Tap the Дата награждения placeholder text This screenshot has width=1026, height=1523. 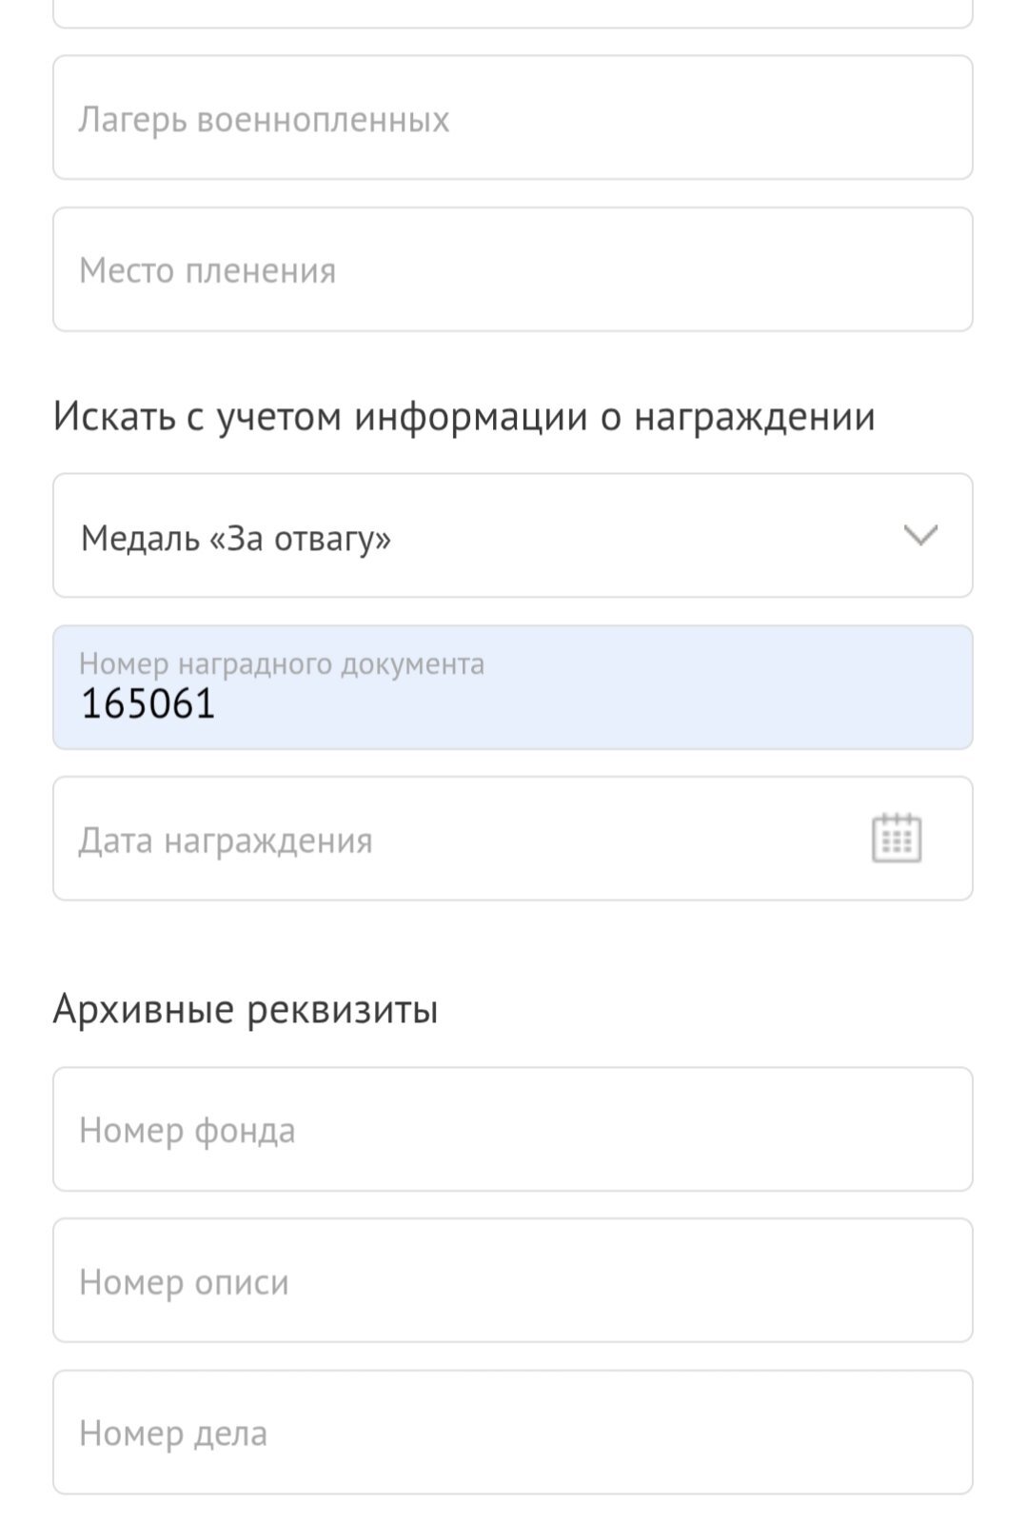coord(226,841)
